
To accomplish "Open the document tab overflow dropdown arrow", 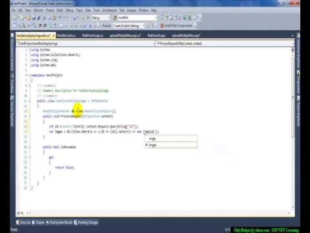I will pos(293,36).
